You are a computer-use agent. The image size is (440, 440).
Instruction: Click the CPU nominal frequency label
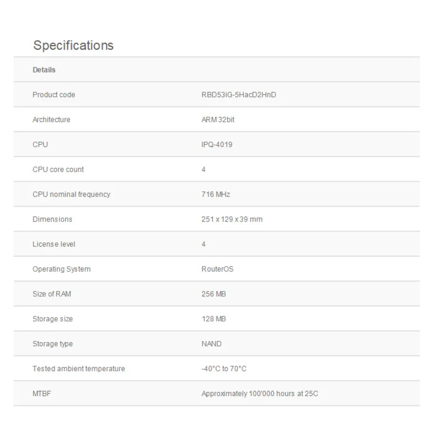(x=71, y=194)
